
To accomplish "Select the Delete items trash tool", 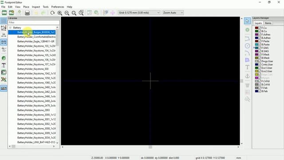I will tap(247, 85).
